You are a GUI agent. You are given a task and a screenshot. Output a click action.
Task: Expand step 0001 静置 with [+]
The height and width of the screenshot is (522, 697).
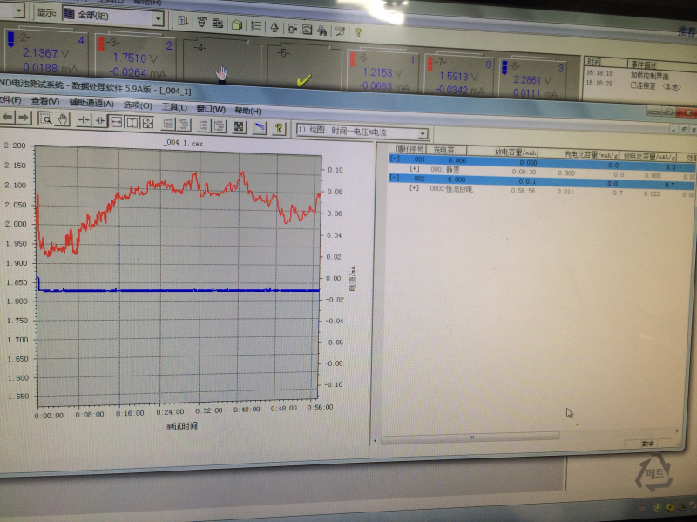tap(415, 168)
